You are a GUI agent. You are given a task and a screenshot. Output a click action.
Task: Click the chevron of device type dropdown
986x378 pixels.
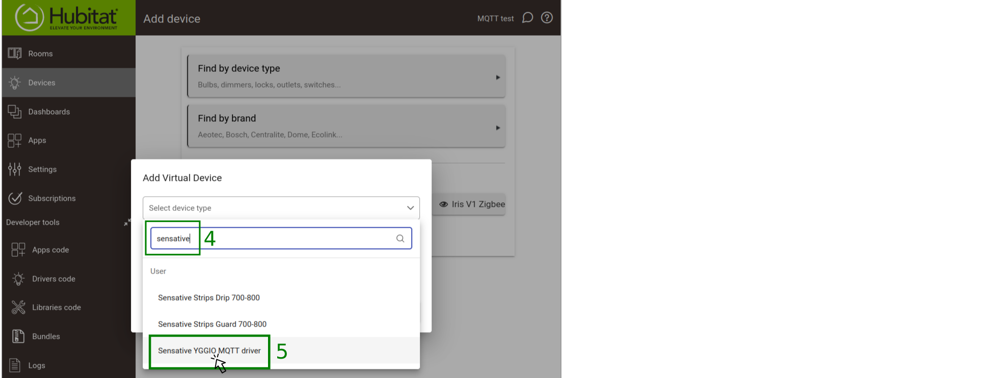tap(410, 208)
